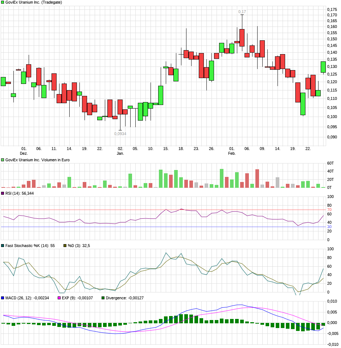341x348 pixels.
Task: Click the olive %D (3) legend square
Action: coord(64,245)
